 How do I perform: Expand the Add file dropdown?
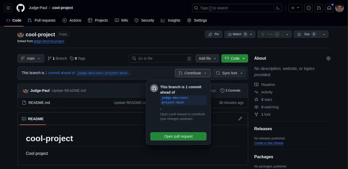(x=207, y=58)
